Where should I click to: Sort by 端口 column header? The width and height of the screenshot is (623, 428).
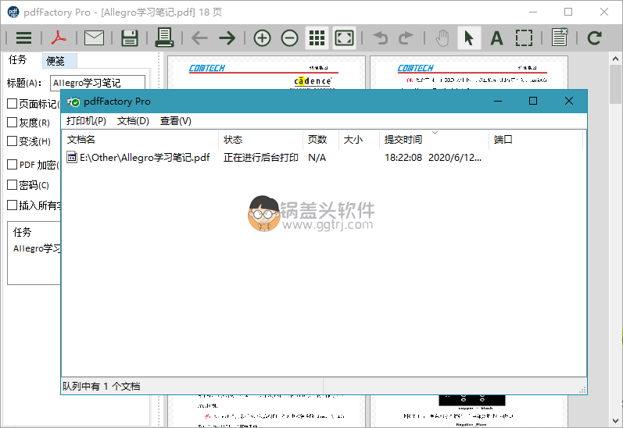pos(535,140)
